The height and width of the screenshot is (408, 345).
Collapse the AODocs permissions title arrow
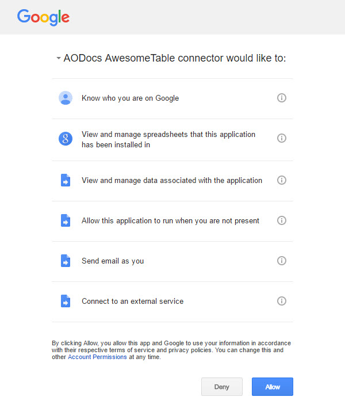click(x=59, y=58)
